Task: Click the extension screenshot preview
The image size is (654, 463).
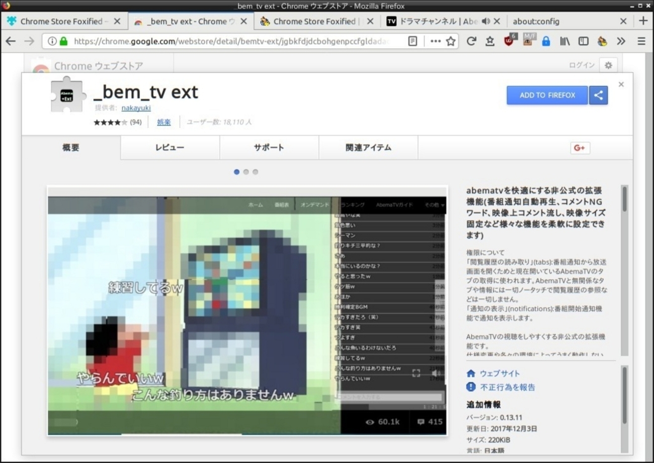Action: 247,310
